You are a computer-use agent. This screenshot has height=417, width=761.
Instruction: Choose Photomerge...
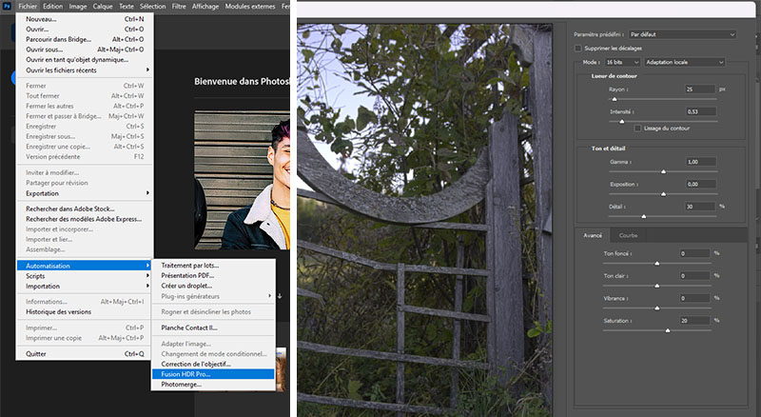click(x=213, y=385)
